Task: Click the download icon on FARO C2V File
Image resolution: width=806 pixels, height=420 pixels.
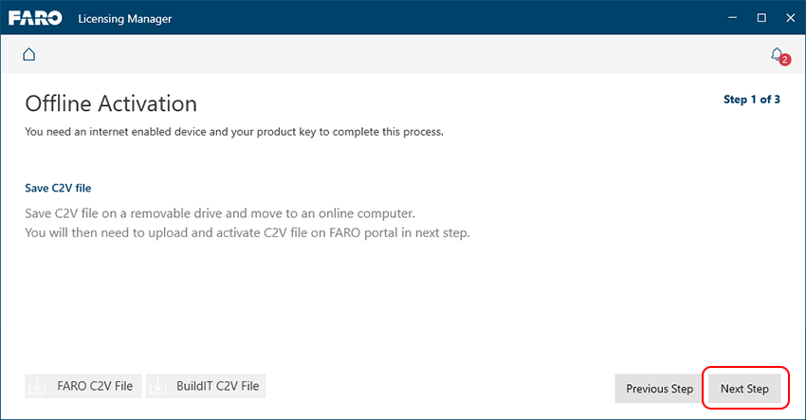Action: [x=37, y=386]
